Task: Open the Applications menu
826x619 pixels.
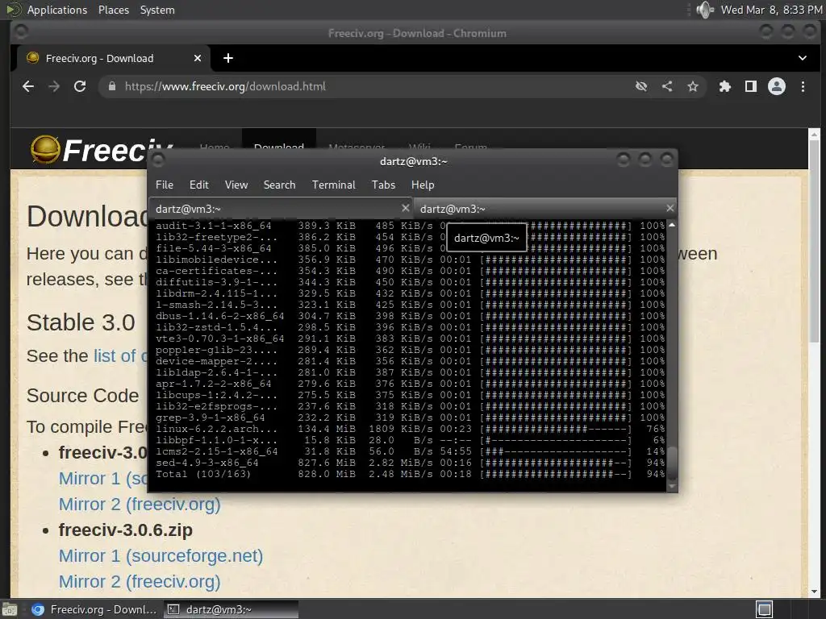Action: (57, 10)
